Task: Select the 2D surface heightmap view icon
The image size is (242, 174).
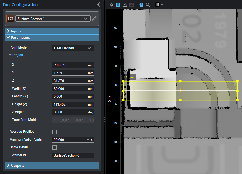Action: point(118,5)
